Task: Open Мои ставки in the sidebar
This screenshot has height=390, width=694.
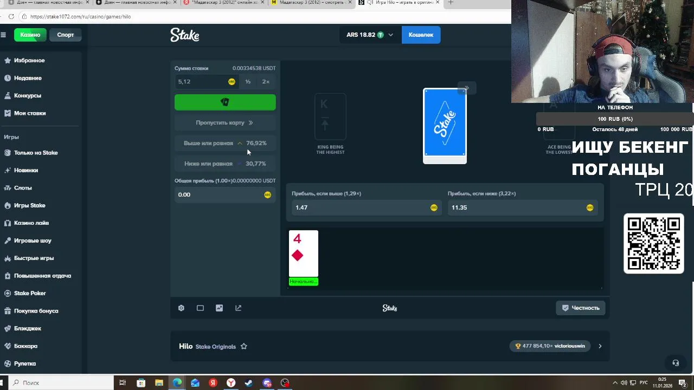Action: tap(30, 113)
